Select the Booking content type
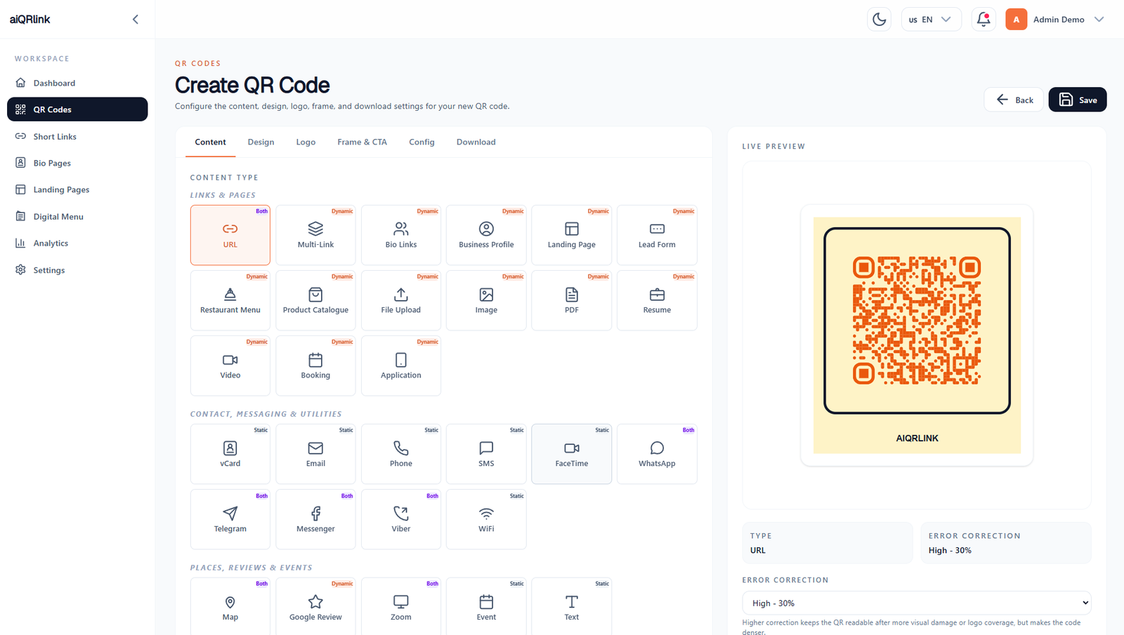Screen dimensions: 1124x635 click(x=315, y=366)
